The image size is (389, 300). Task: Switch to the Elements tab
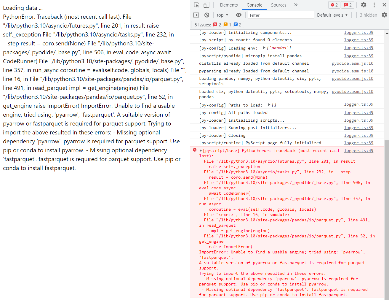click(229, 5)
